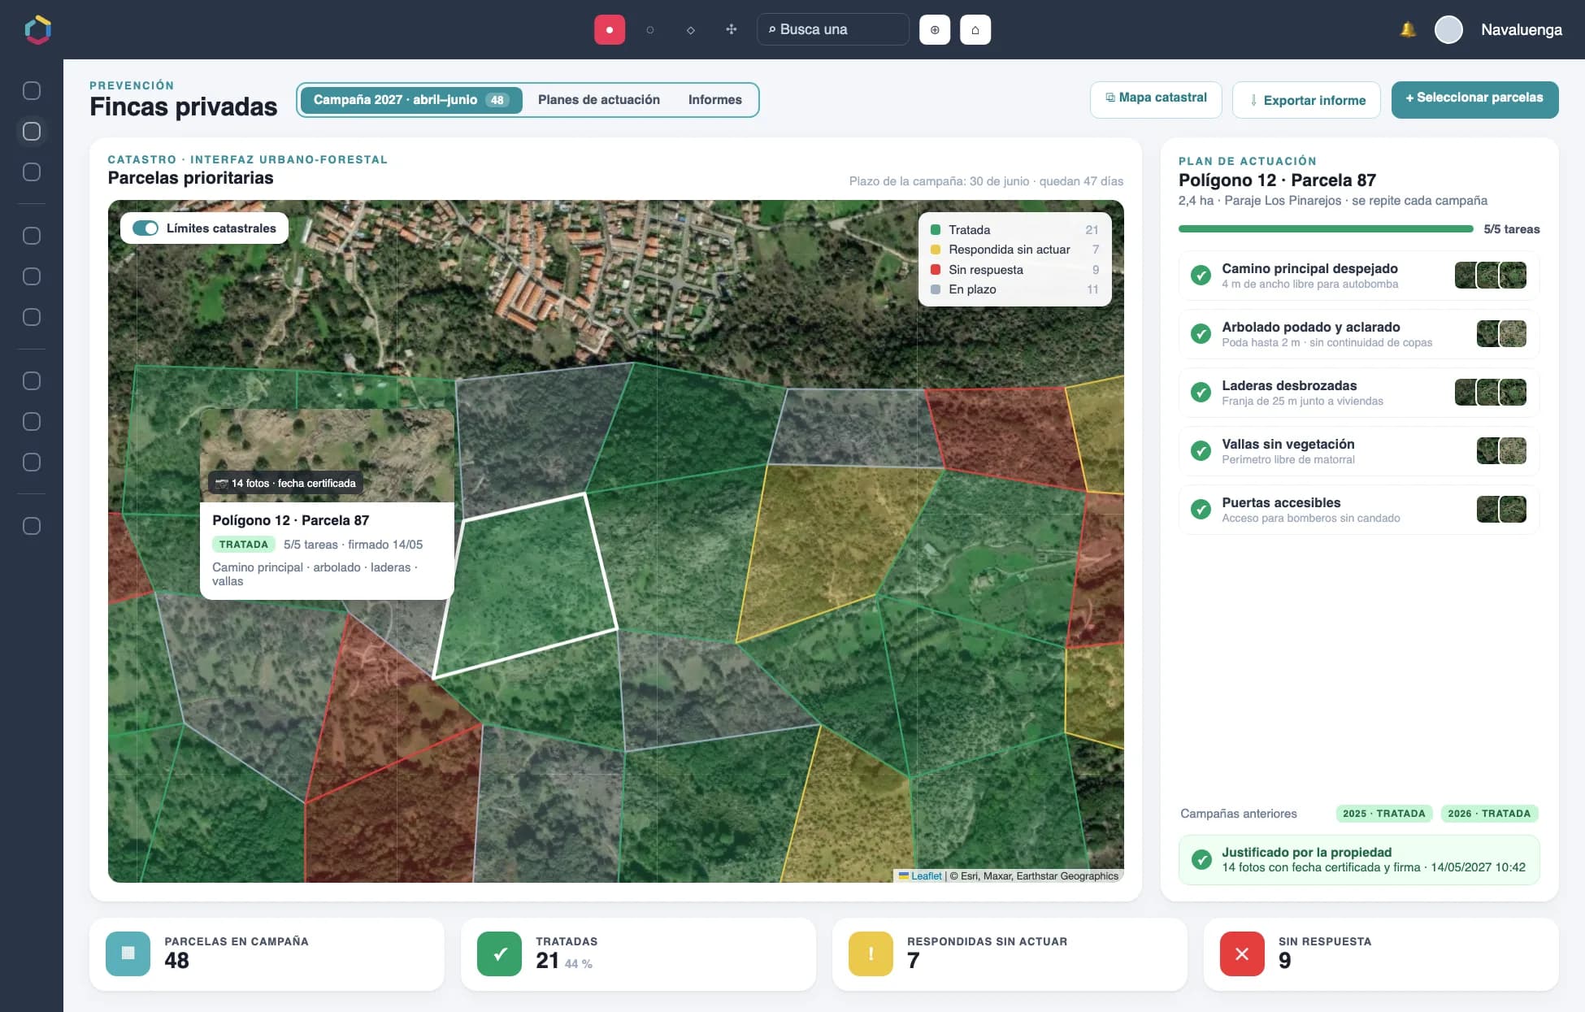Click Exportar informe button
This screenshot has height=1012, width=1585.
pos(1306,100)
